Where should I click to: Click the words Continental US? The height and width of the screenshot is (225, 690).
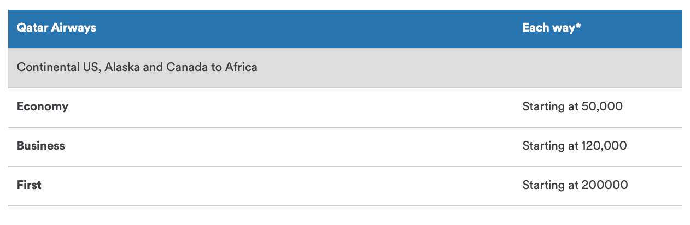(56, 68)
